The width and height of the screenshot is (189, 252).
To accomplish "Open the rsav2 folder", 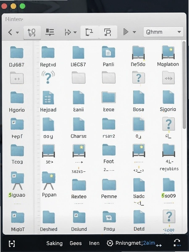I will (109, 124).
